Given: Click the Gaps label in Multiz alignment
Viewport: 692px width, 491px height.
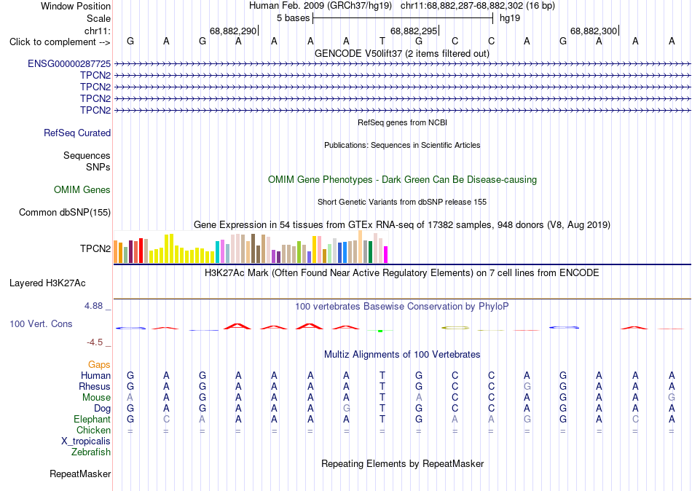Looking at the screenshot, I should (99, 365).
